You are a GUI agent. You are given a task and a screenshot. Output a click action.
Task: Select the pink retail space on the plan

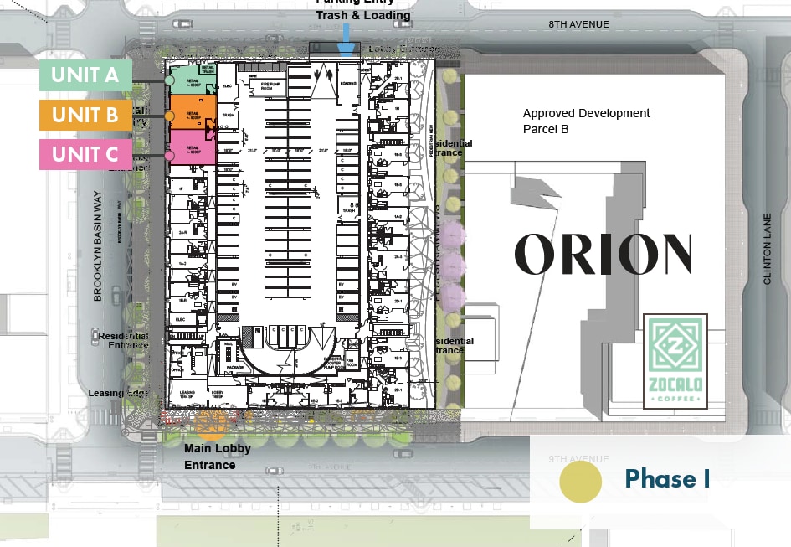tap(193, 147)
